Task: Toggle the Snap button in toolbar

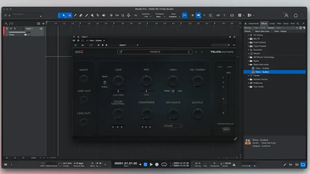Action: tap(184, 15)
